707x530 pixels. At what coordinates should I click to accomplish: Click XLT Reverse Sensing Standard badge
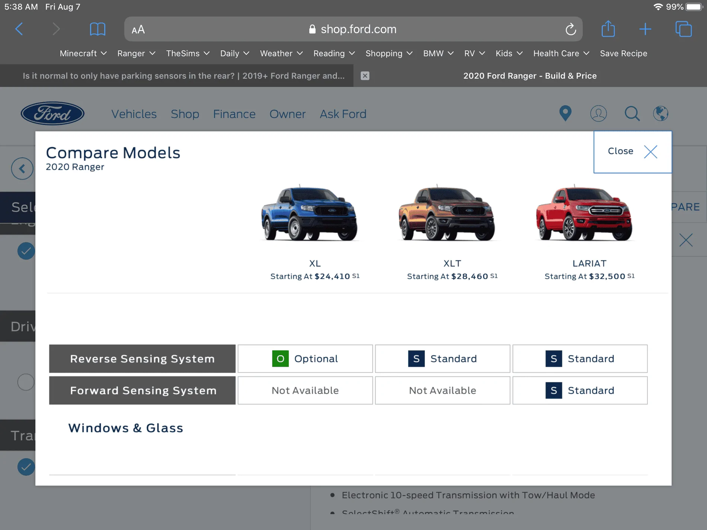(416, 359)
